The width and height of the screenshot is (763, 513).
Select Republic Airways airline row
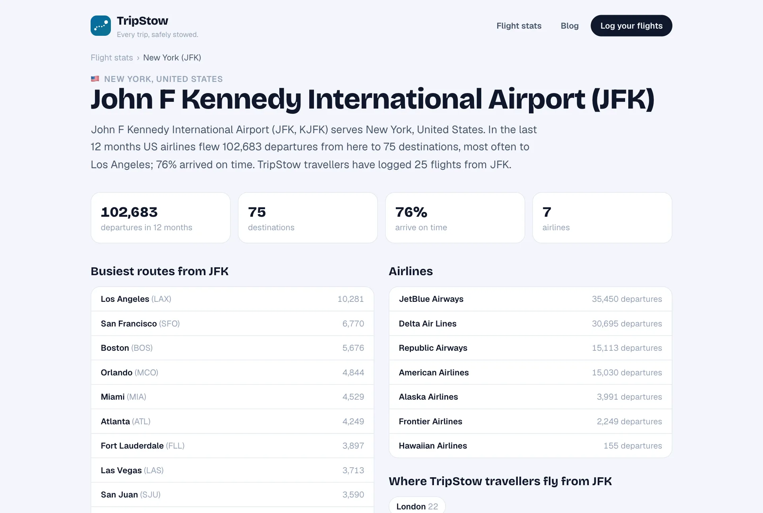click(530, 348)
